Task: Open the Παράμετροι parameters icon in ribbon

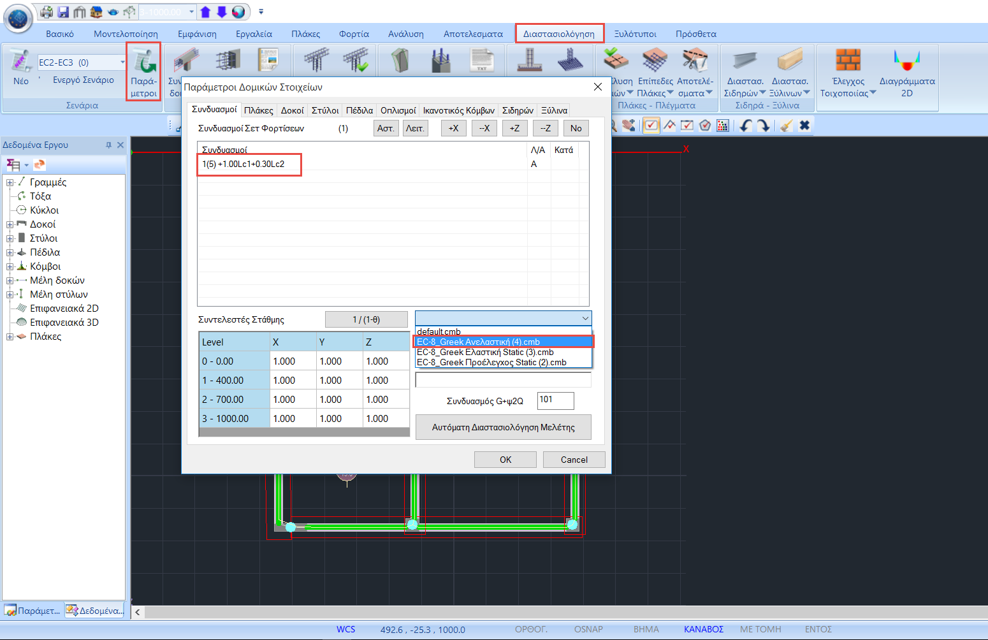Action: tap(144, 70)
